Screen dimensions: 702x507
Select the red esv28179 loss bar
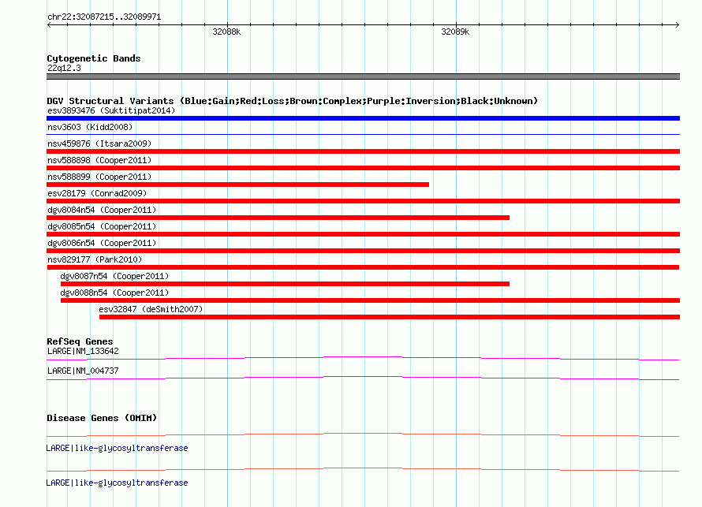[x=363, y=201]
